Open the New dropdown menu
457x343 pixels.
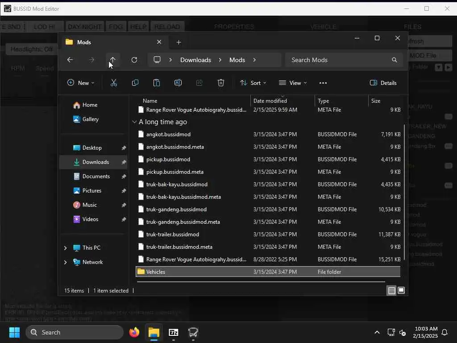[81, 83]
